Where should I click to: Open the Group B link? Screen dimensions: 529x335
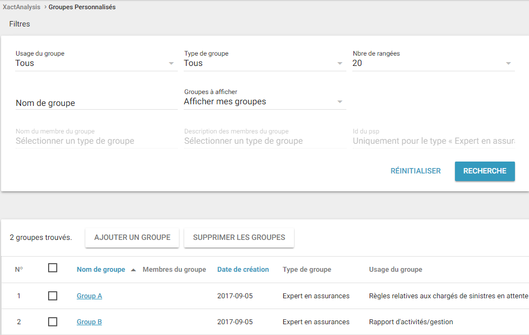pos(89,322)
